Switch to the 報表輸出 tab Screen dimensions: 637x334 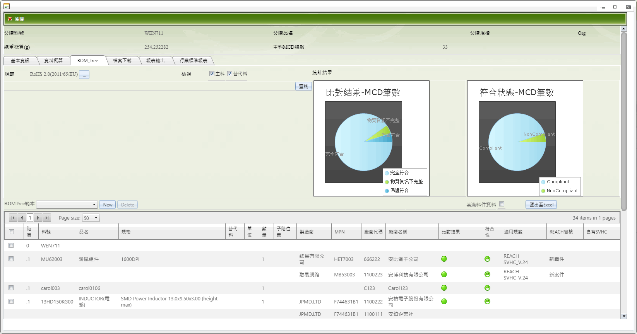click(x=156, y=61)
